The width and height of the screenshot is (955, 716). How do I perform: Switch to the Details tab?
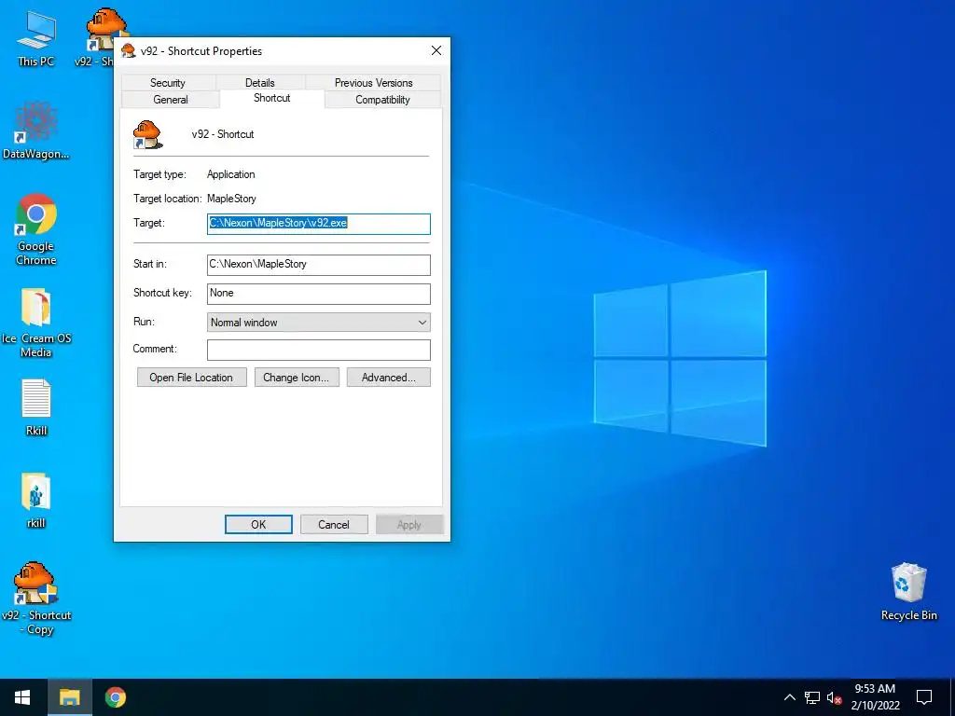click(x=259, y=83)
